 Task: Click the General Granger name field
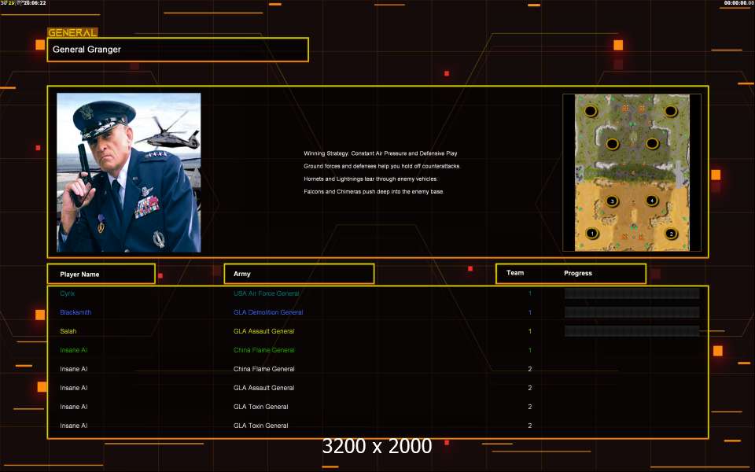click(178, 50)
